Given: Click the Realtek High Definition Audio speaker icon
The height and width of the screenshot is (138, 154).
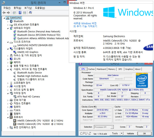Looking at the screenshot, I should tap(15, 76).
